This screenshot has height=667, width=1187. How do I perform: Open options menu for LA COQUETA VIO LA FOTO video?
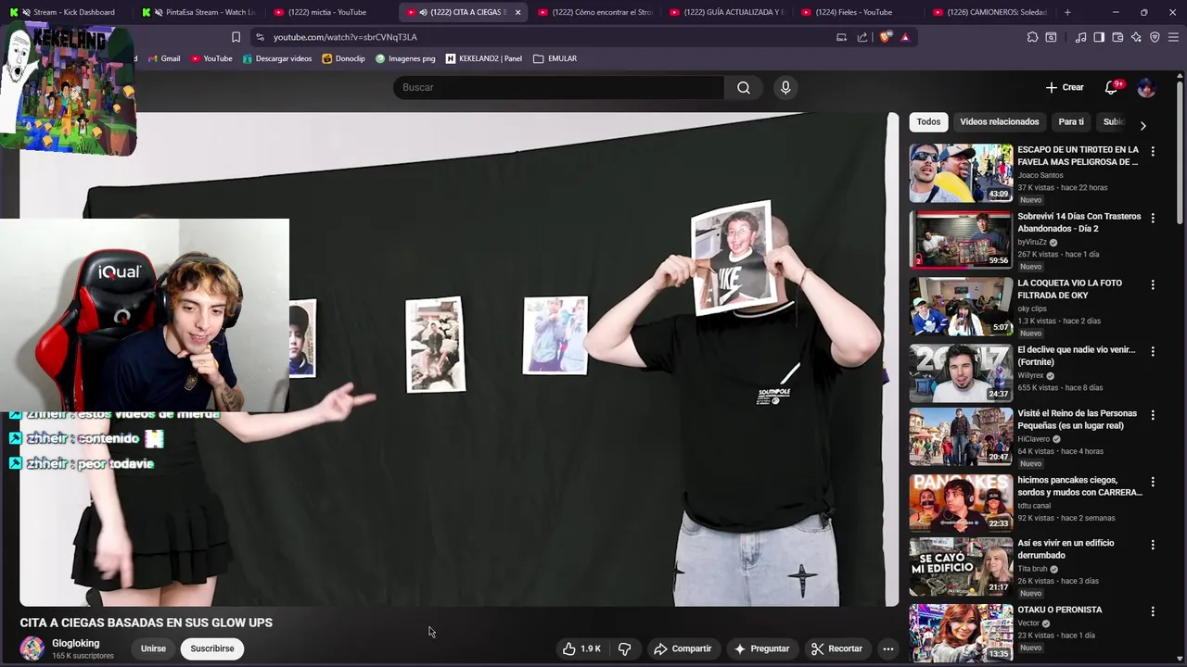[1153, 284]
